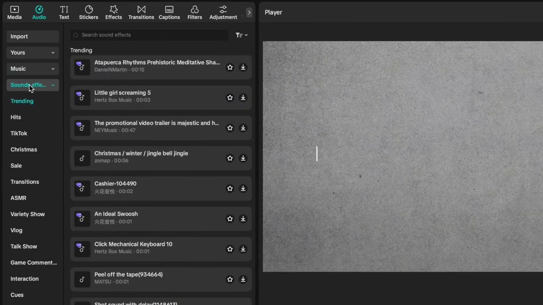The image size is (543, 305).
Task: Click 'Hertz Box Music · 00:03' subtitle text
Action: click(122, 100)
